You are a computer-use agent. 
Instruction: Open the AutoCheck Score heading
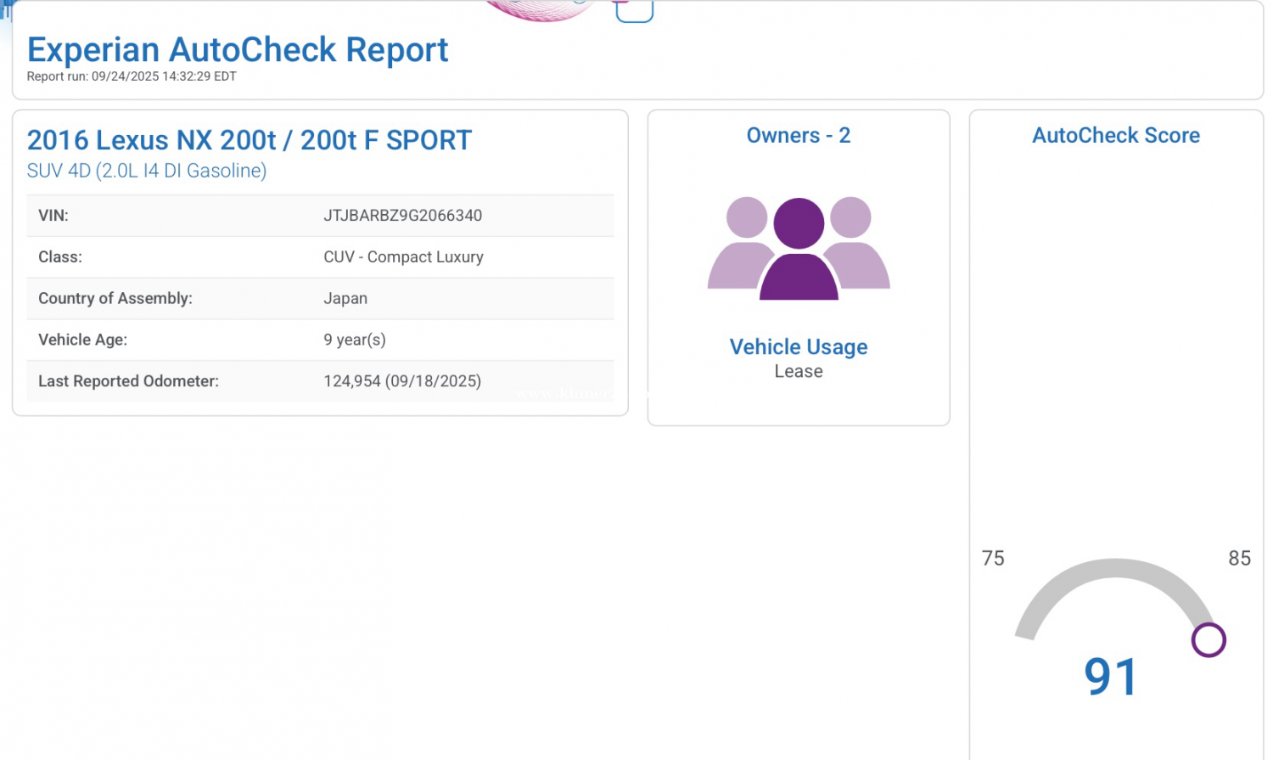(x=1115, y=136)
